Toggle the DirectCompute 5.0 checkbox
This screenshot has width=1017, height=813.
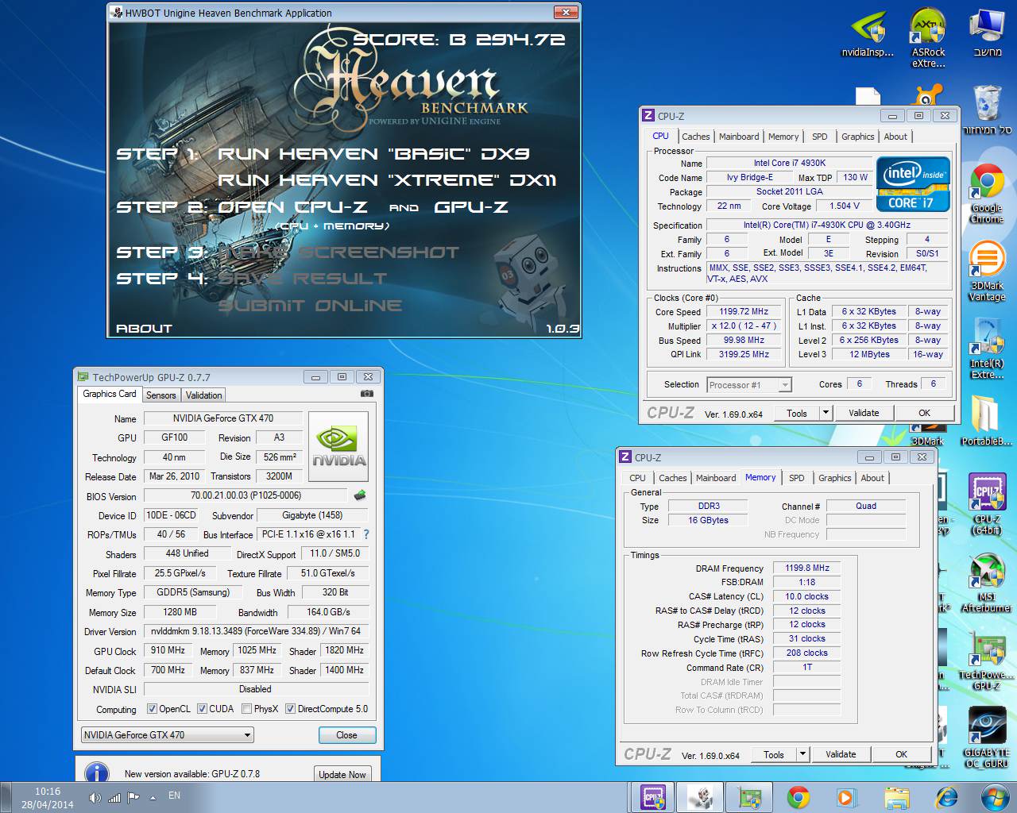click(x=291, y=709)
